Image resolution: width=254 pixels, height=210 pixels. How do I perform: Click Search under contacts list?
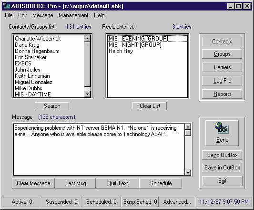tap(52, 106)
